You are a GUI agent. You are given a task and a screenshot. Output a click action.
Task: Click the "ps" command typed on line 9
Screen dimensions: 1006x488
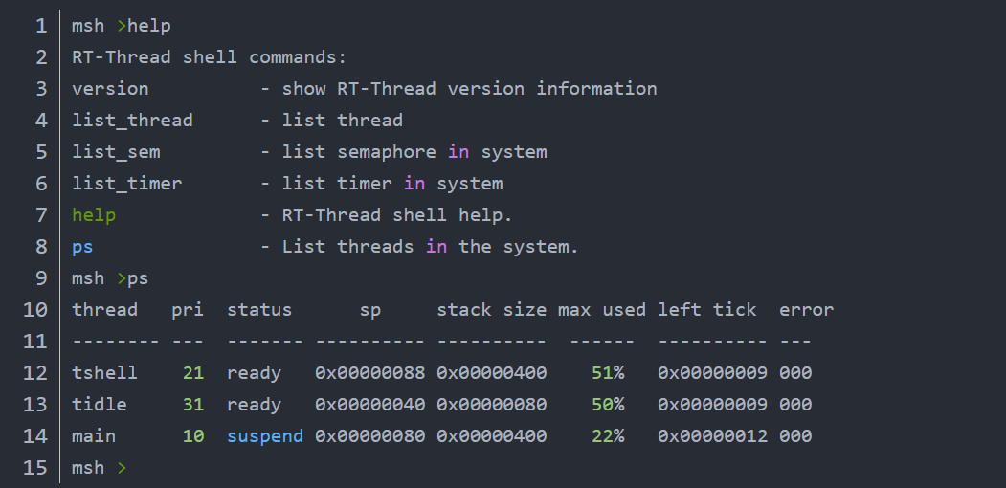138,279
